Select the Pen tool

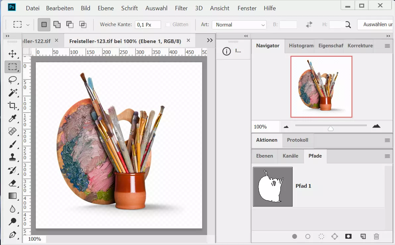pyautogui.click(x=13, y=235)
